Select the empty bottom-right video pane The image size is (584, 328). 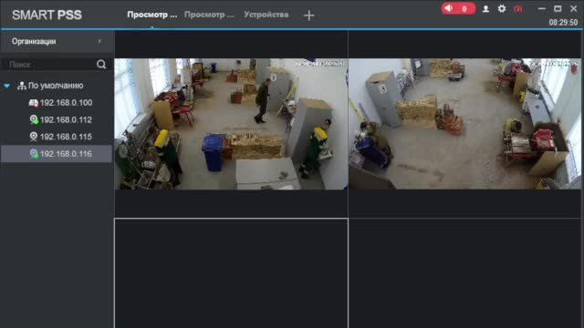[x=464, y=273]
